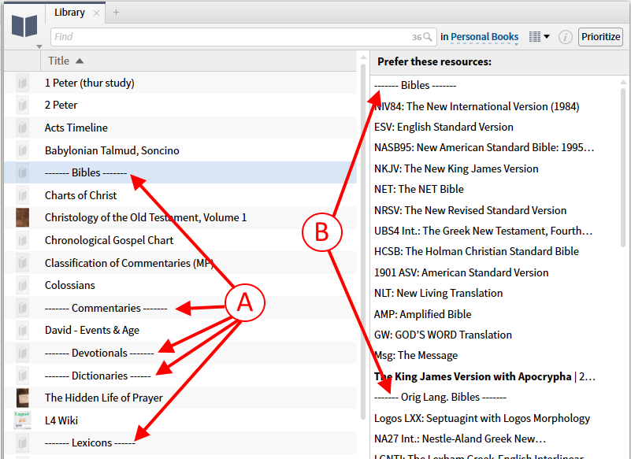Select Colossians title
The height and width of the screenshot is (459, 631).
[69, 285]
